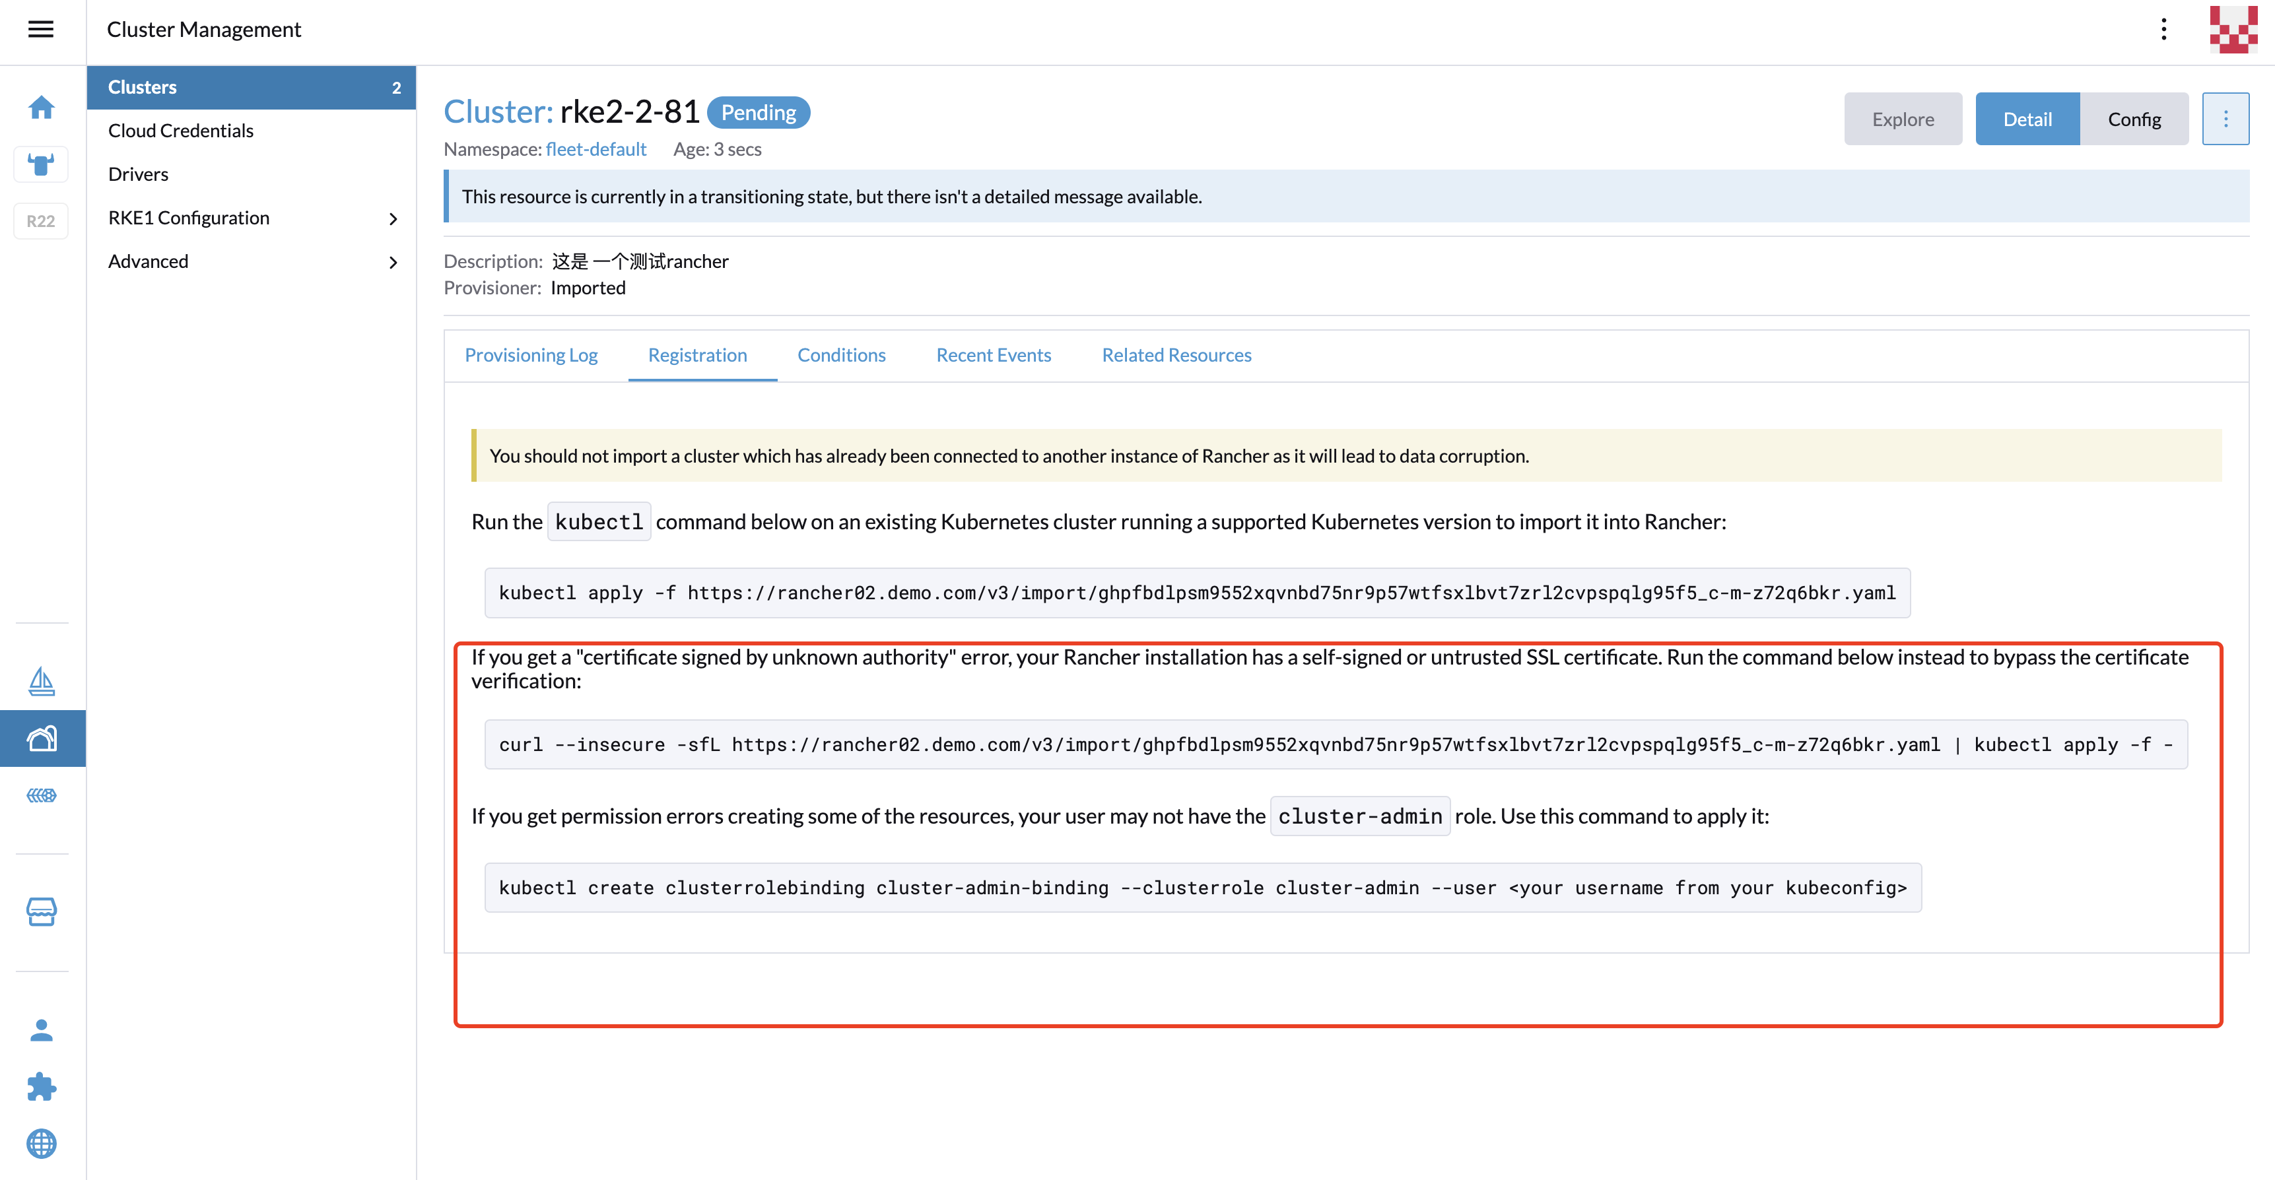Click the 'Age: 3 secs' text

coord(717,149)
